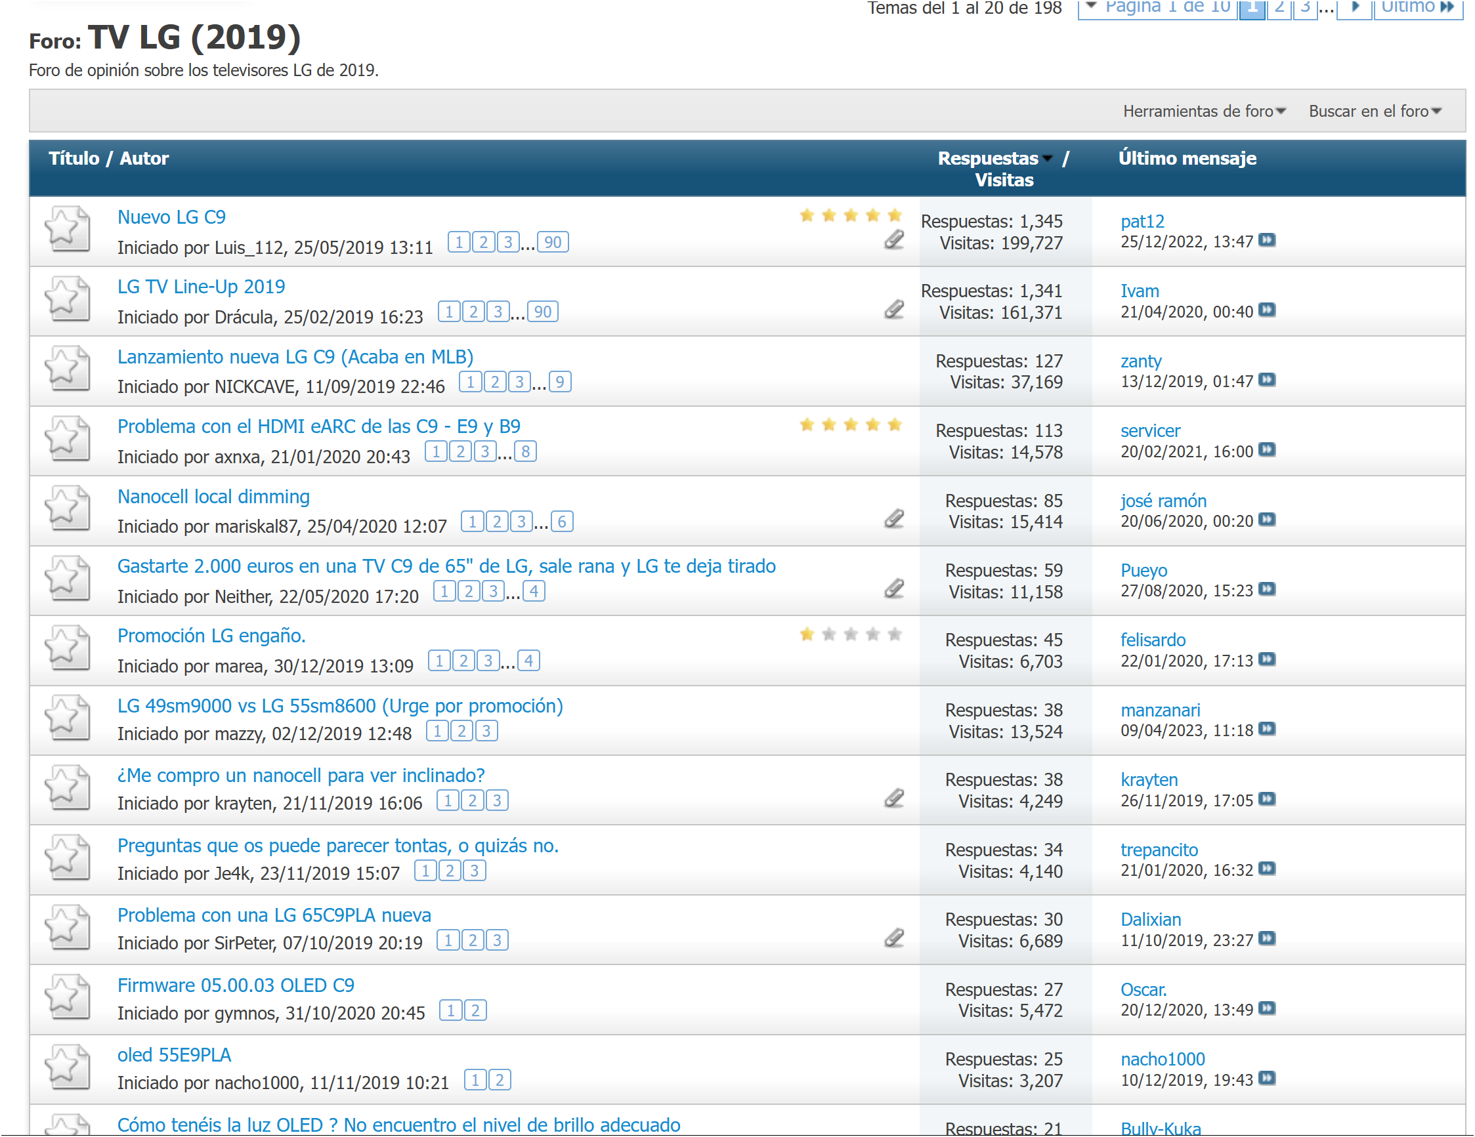The image size is (1475, 1137).
Task: Go to last post by zanty icon
Action: click(x=1268, y=380)
